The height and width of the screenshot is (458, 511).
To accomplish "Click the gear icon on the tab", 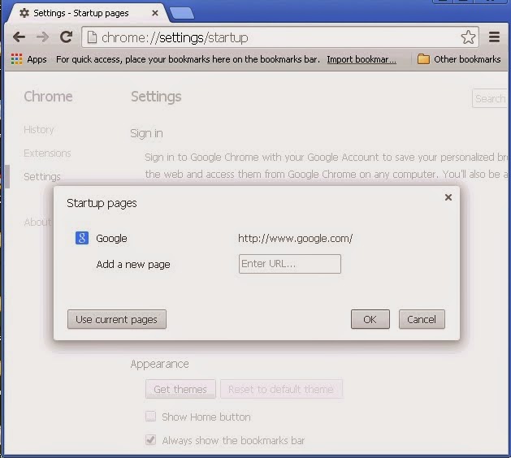I will 24,13.
